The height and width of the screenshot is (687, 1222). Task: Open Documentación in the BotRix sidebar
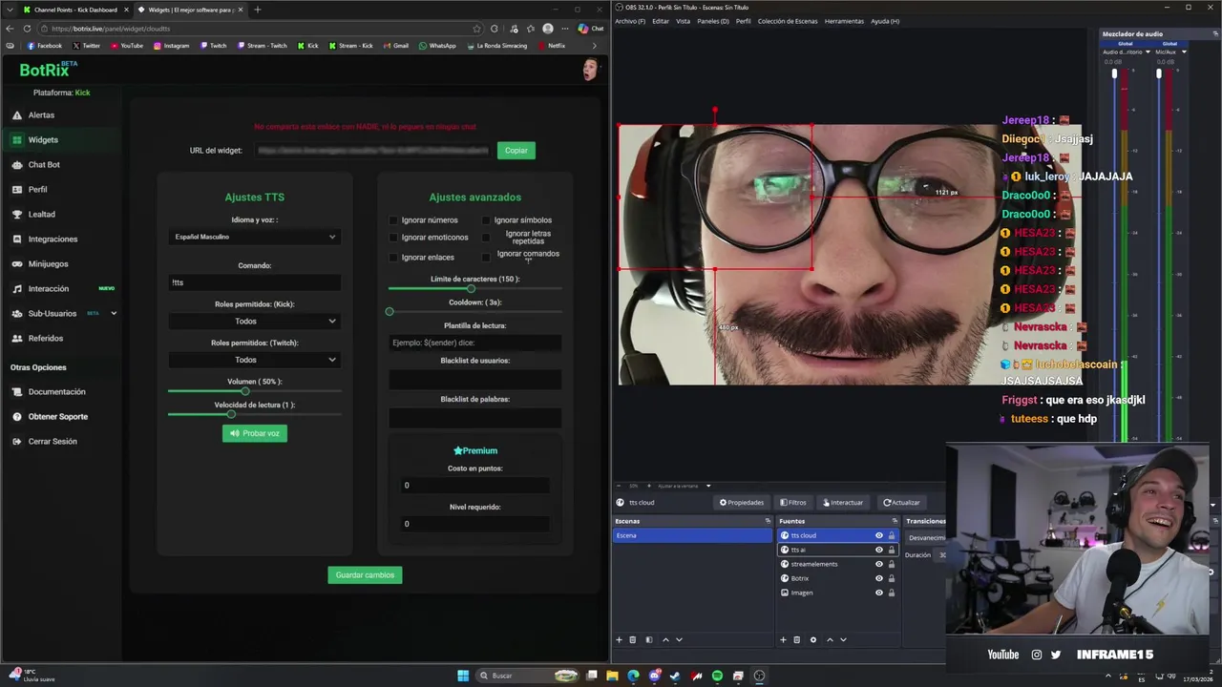[x=56, y=391]
